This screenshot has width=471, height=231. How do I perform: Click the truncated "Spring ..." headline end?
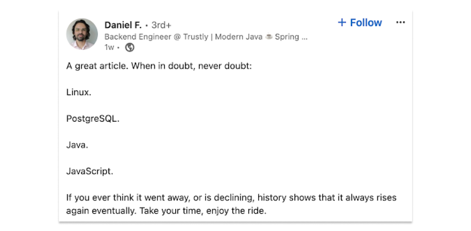tap(292, 37)
